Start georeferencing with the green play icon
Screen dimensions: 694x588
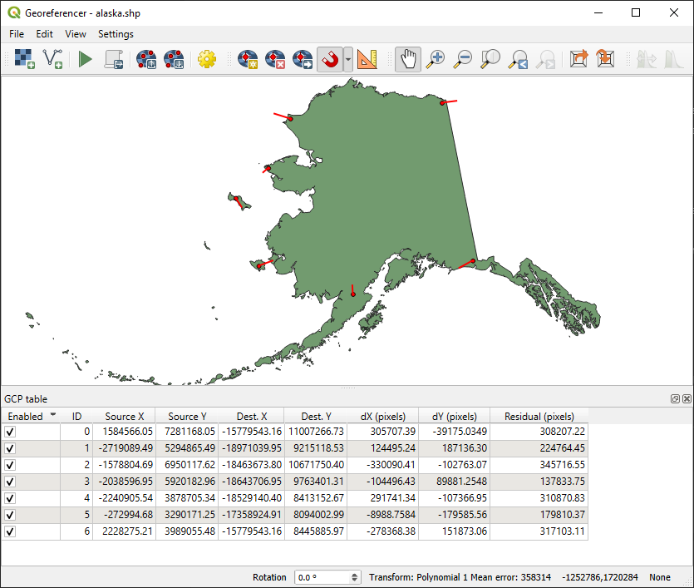click(x=85, y=59)
